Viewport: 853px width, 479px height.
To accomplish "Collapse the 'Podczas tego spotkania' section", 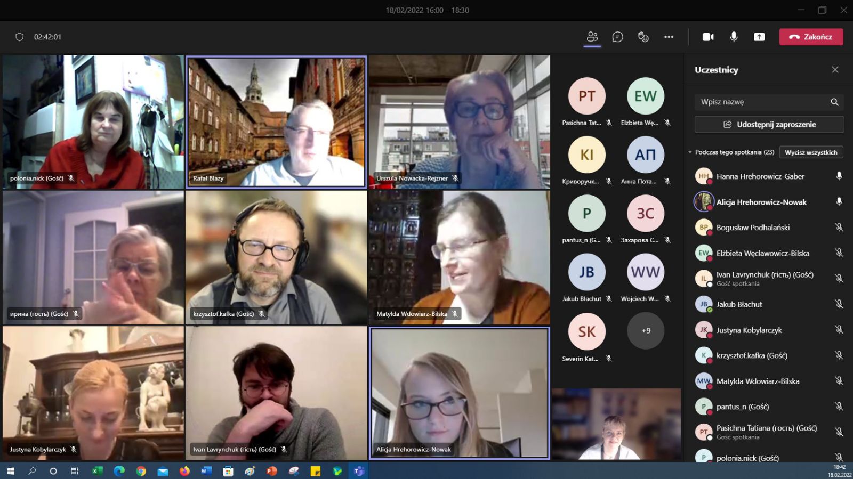I will (x=690, y=152).
